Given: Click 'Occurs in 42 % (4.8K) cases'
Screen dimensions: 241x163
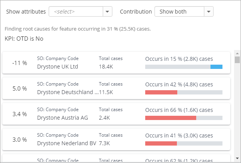Looking at the screenshot, I should point(179,84).
